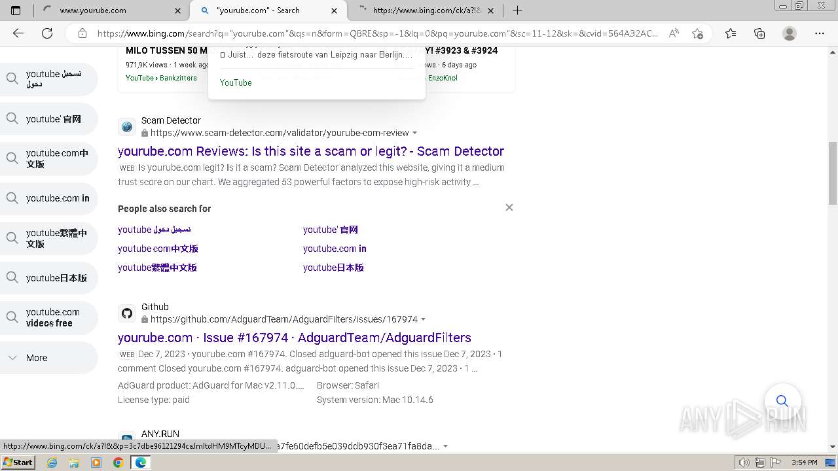The image size is (838, 471).
Task: Click the Github result favicon
Action: pos(127,313)
